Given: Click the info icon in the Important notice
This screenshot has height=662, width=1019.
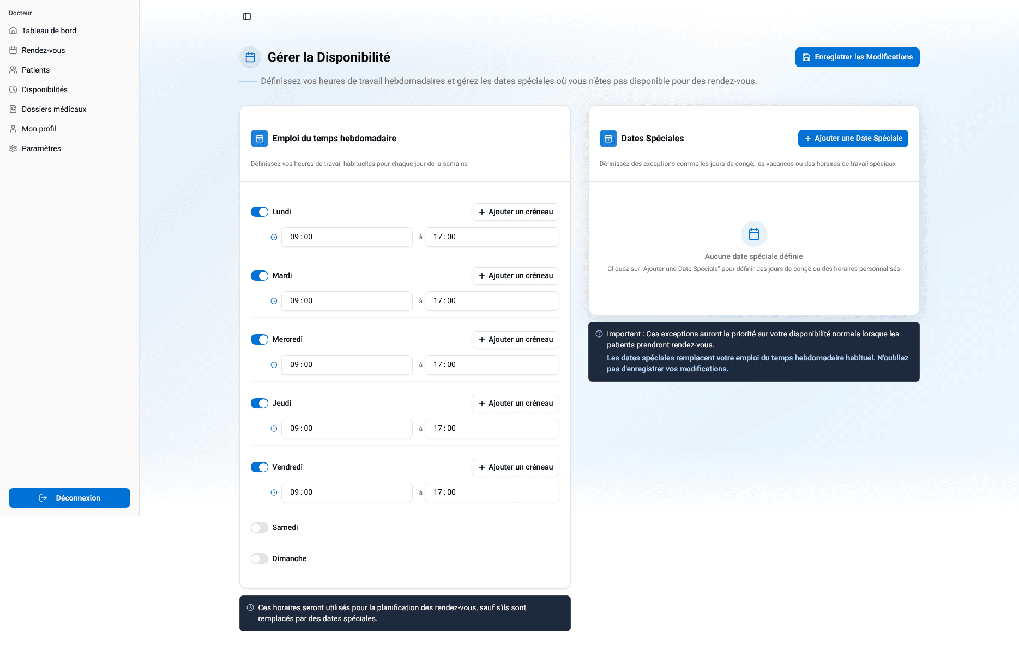Looking at the screenshot, I should point(600,334).
